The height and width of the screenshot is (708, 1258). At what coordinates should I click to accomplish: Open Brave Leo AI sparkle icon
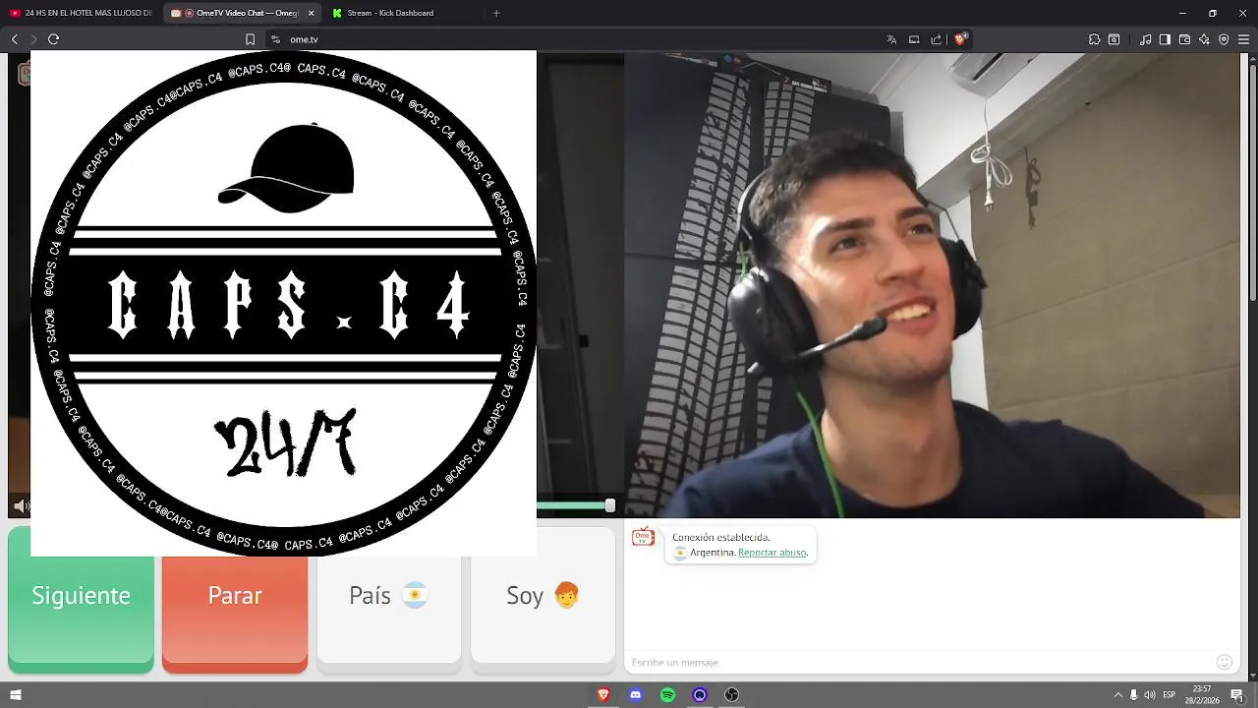tap(1204, 39)
